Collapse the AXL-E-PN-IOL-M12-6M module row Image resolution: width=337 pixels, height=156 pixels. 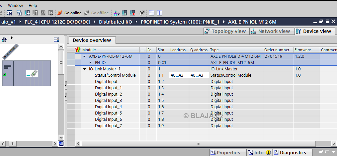tap(84, 56)
